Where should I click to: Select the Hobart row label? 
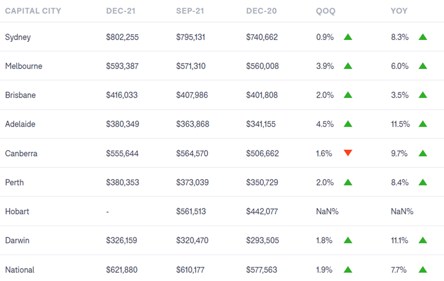[x=18, y=211]
